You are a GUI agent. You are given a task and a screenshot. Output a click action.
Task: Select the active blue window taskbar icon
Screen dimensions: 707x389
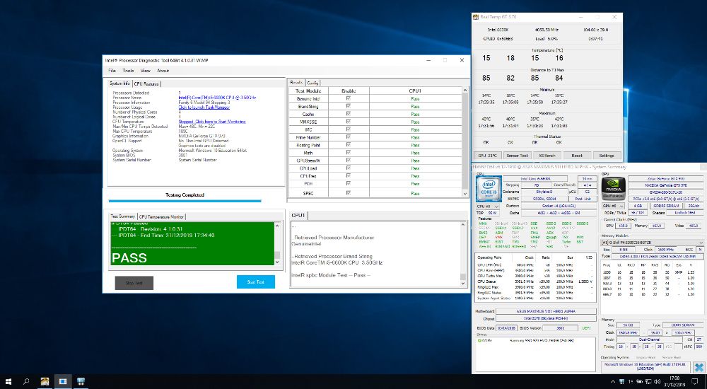point(63,381)
